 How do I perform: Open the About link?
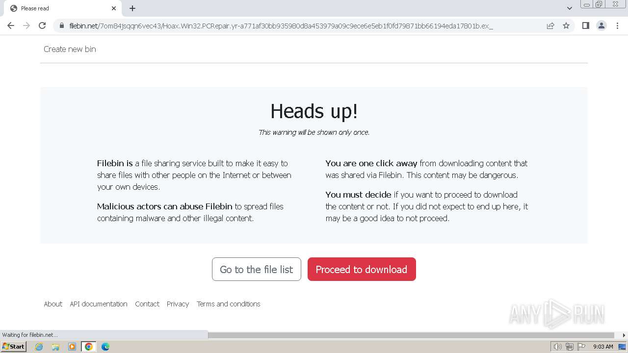(x=53, y=304)
